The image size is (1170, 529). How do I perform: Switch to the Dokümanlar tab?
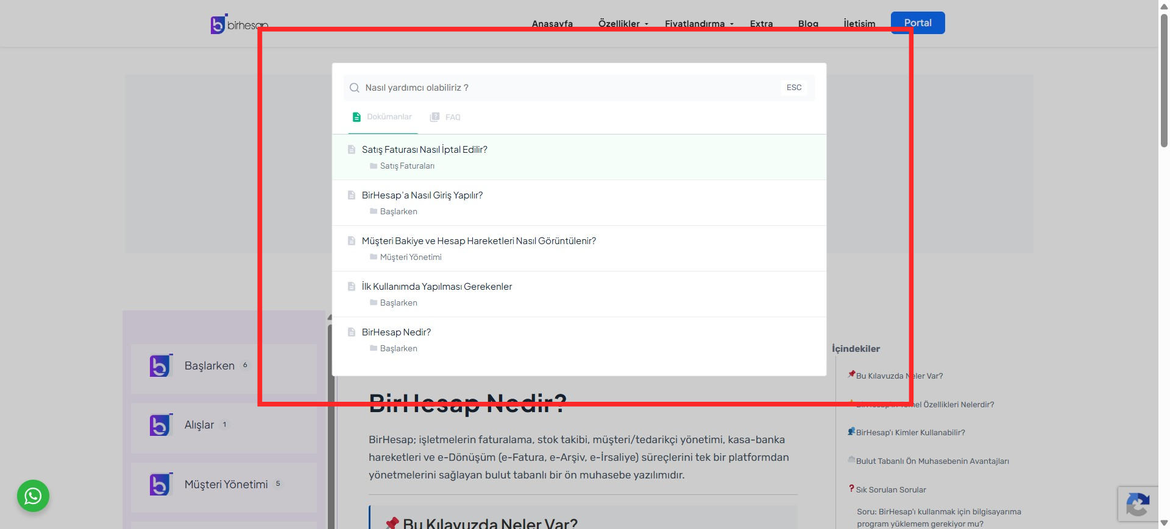point(383,117)
